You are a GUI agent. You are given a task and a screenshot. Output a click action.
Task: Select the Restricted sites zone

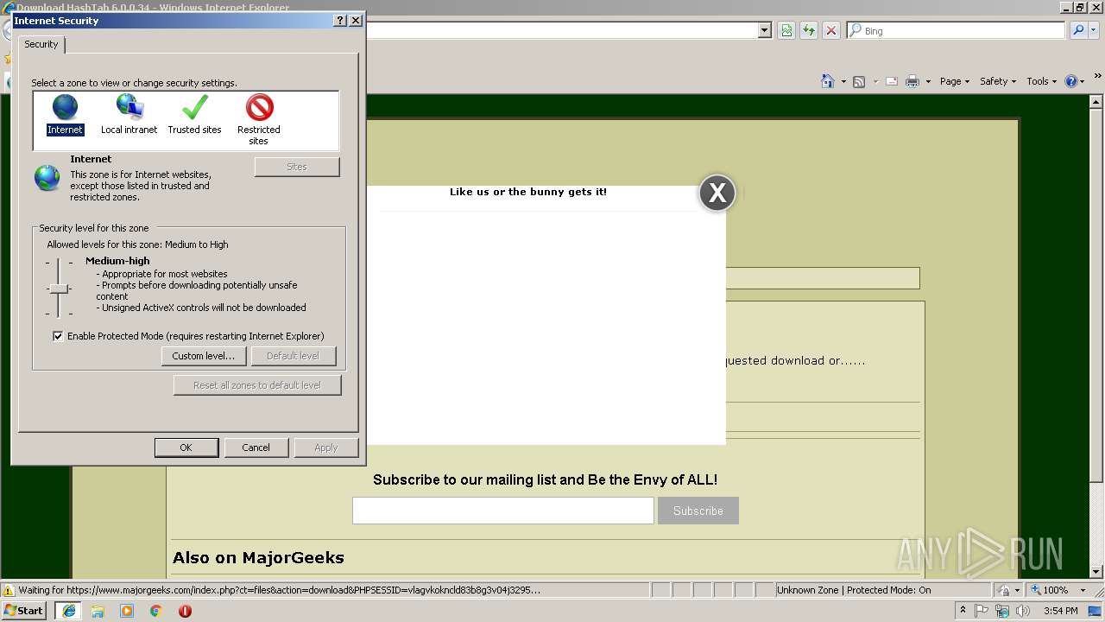(259, 119)
